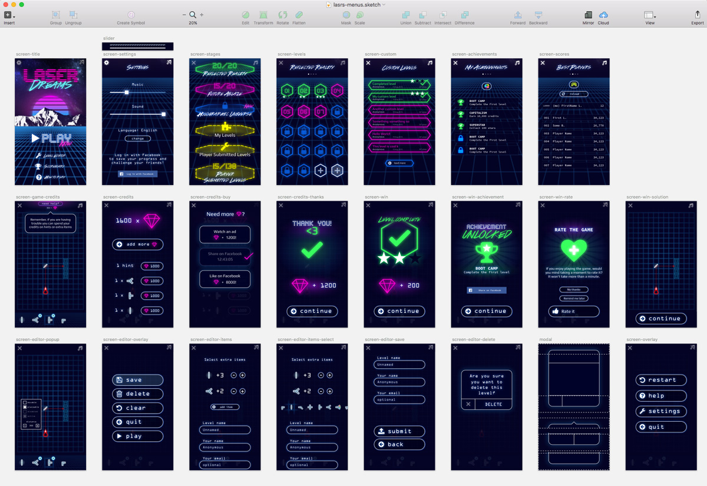This screenshot has width=707, height=486.
Task: Select plus stepper of +3 row in screen-editor-items
Action: coord(242,375)
